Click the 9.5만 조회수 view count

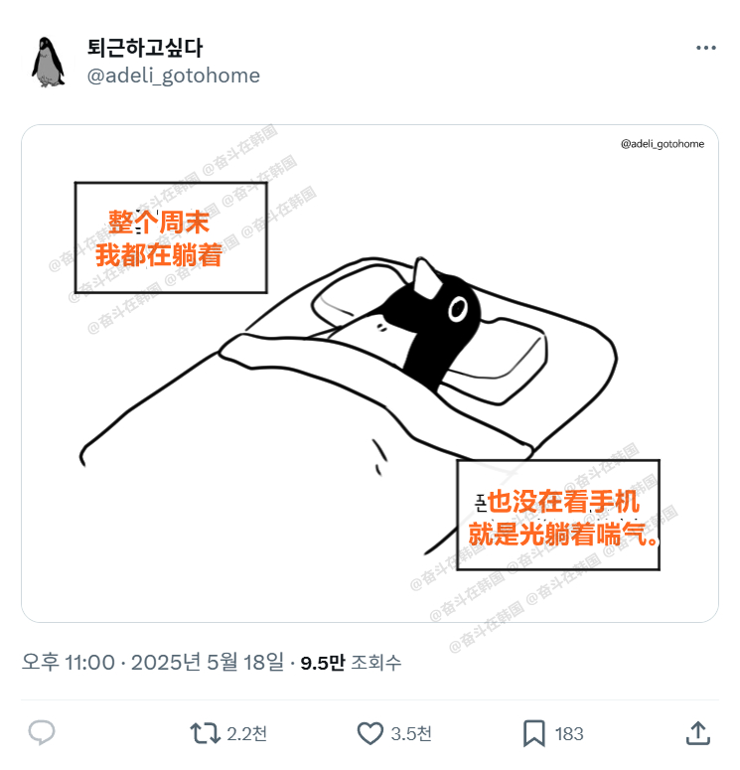pos(351,663)
